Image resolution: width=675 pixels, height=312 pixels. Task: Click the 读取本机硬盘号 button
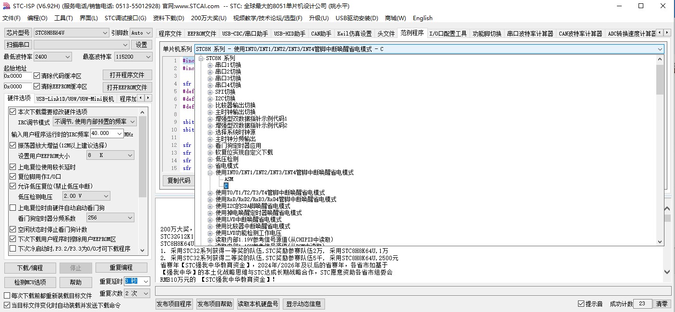[258, 304]
